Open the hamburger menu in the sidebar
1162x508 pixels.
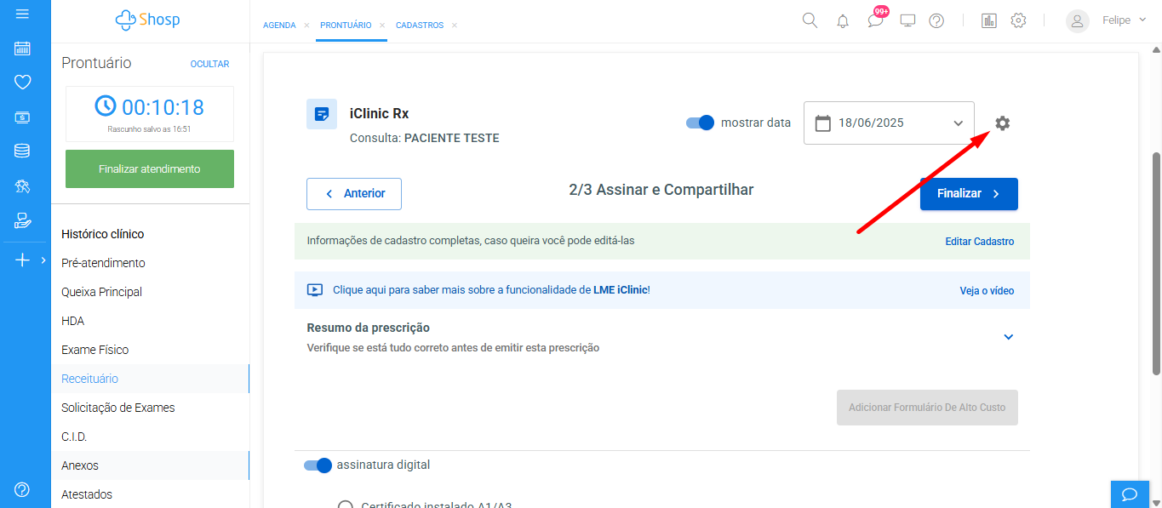tap(23, 14)
